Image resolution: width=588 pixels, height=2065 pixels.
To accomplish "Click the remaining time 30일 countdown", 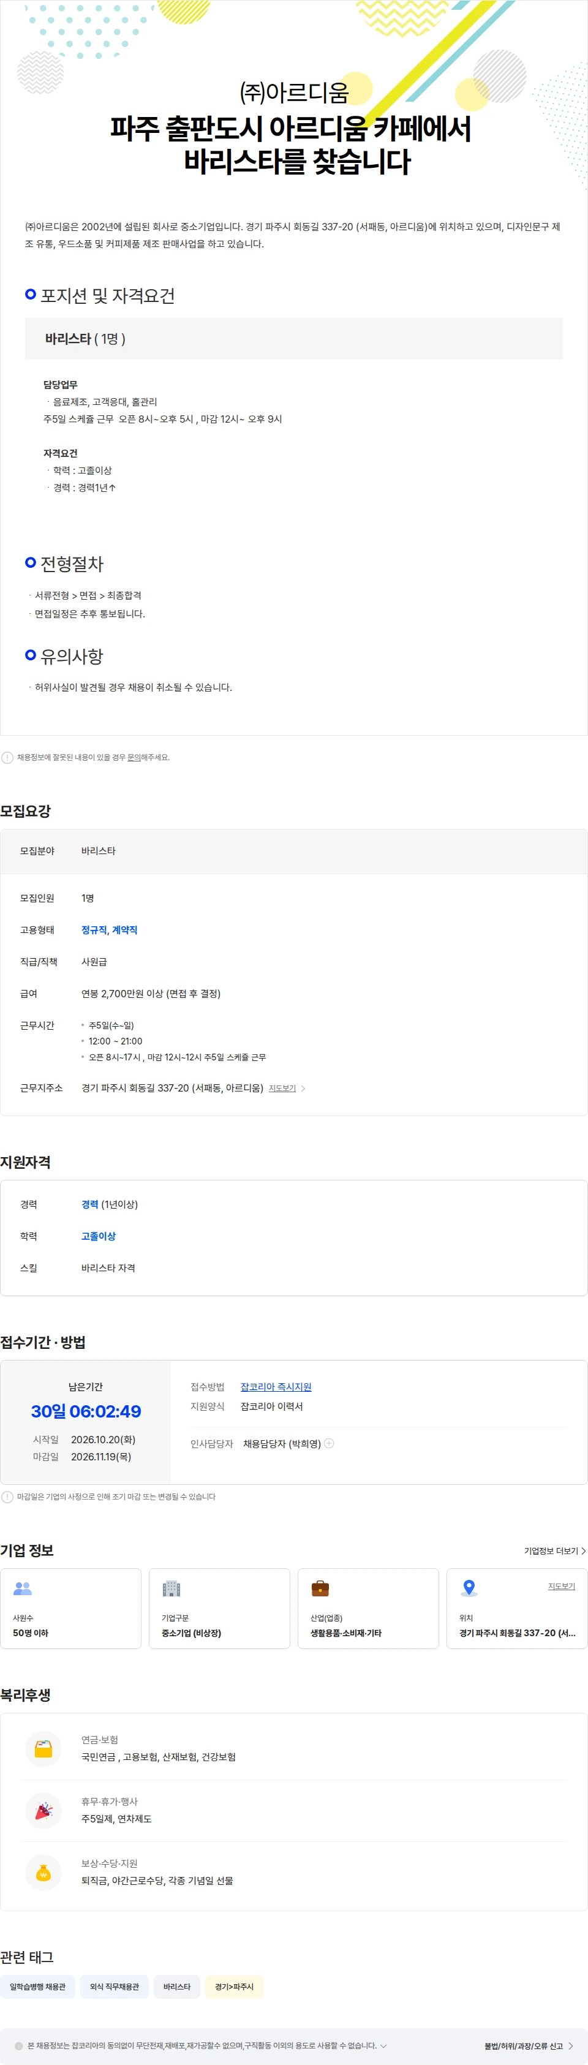I will 86,1411.
